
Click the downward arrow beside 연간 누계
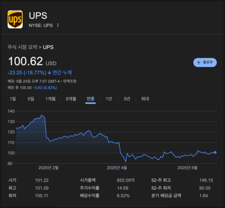click(x=50, y=73)
